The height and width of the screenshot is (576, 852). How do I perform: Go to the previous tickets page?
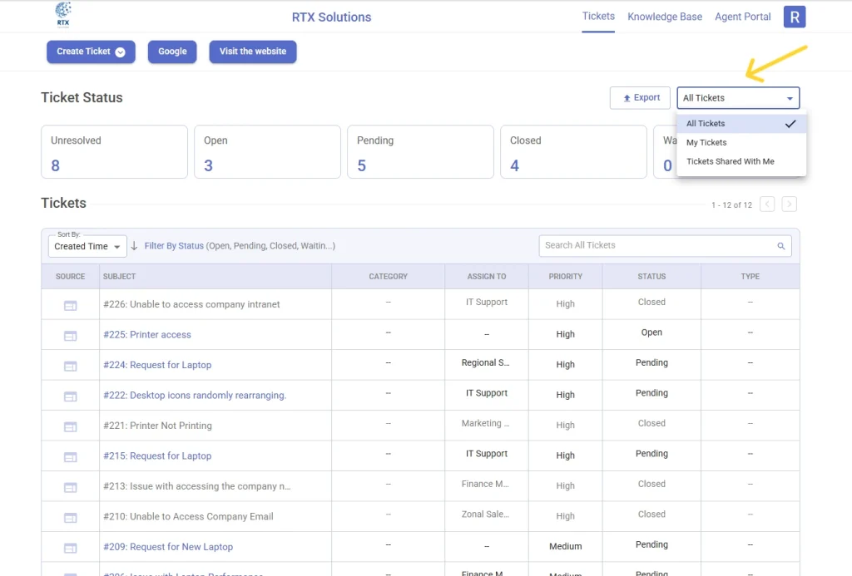(766, 204)
